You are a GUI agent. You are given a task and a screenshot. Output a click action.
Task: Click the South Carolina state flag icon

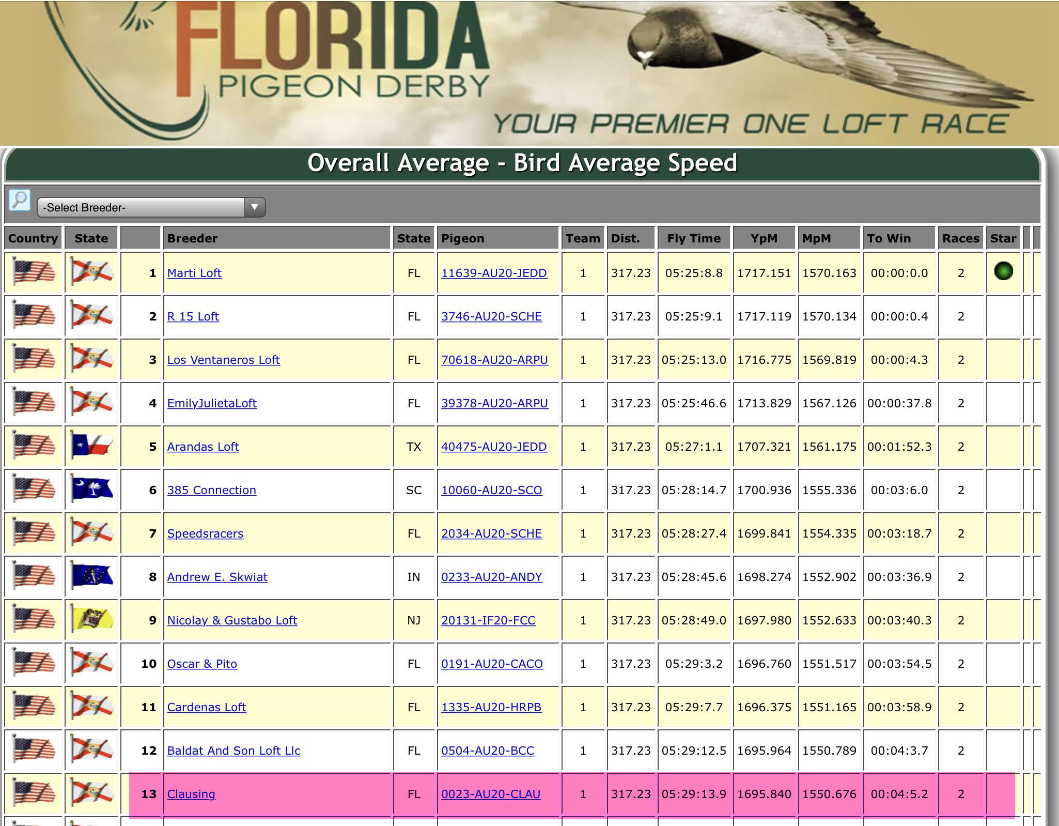click(92, 490)
